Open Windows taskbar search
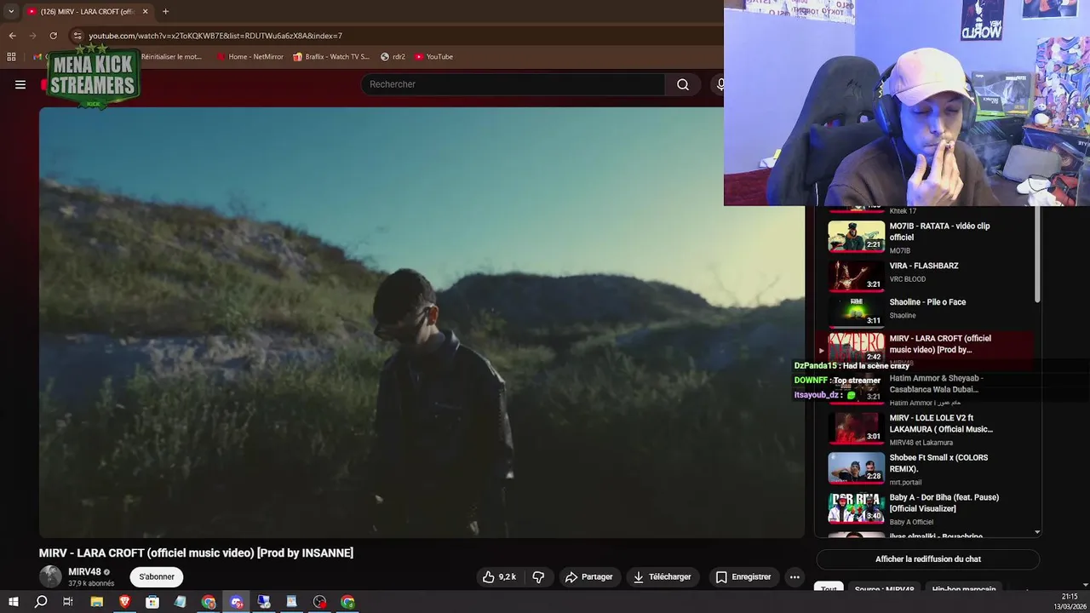The image size is (1090, 613). 41,602
